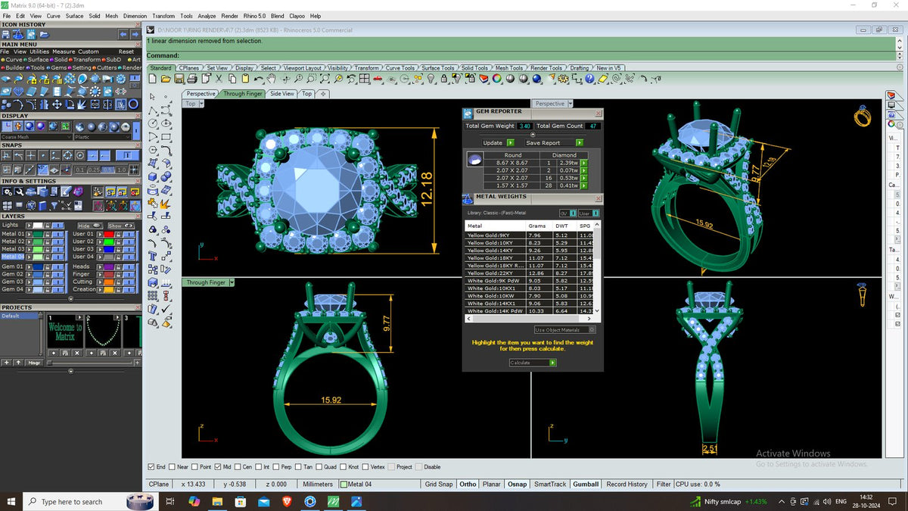Open the Through Finger viewport dropdown
This screenshot has width=908, height=511.
click(232, 282)
